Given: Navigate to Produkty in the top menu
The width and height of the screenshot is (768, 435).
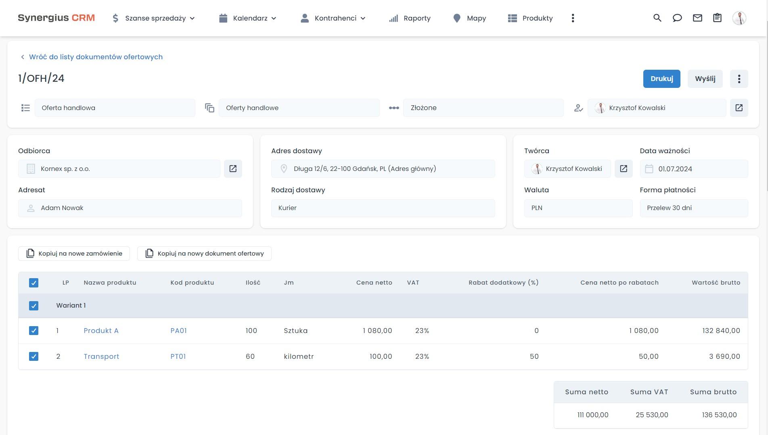Looking at the screenshot, I should (x=538, y=18).
